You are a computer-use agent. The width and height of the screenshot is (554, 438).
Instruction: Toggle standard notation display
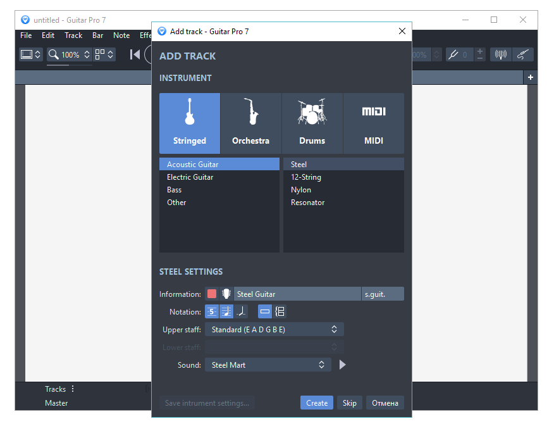[x=226, y=311]
